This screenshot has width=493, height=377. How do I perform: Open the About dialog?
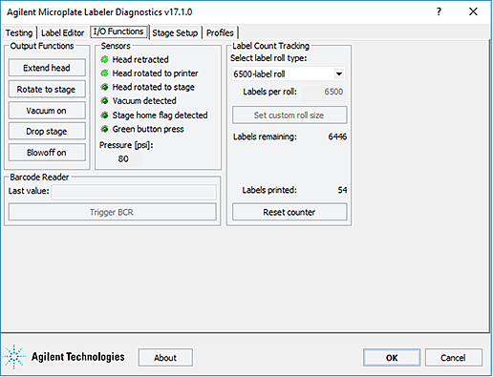pyautogui.click(x=165, y=358)
